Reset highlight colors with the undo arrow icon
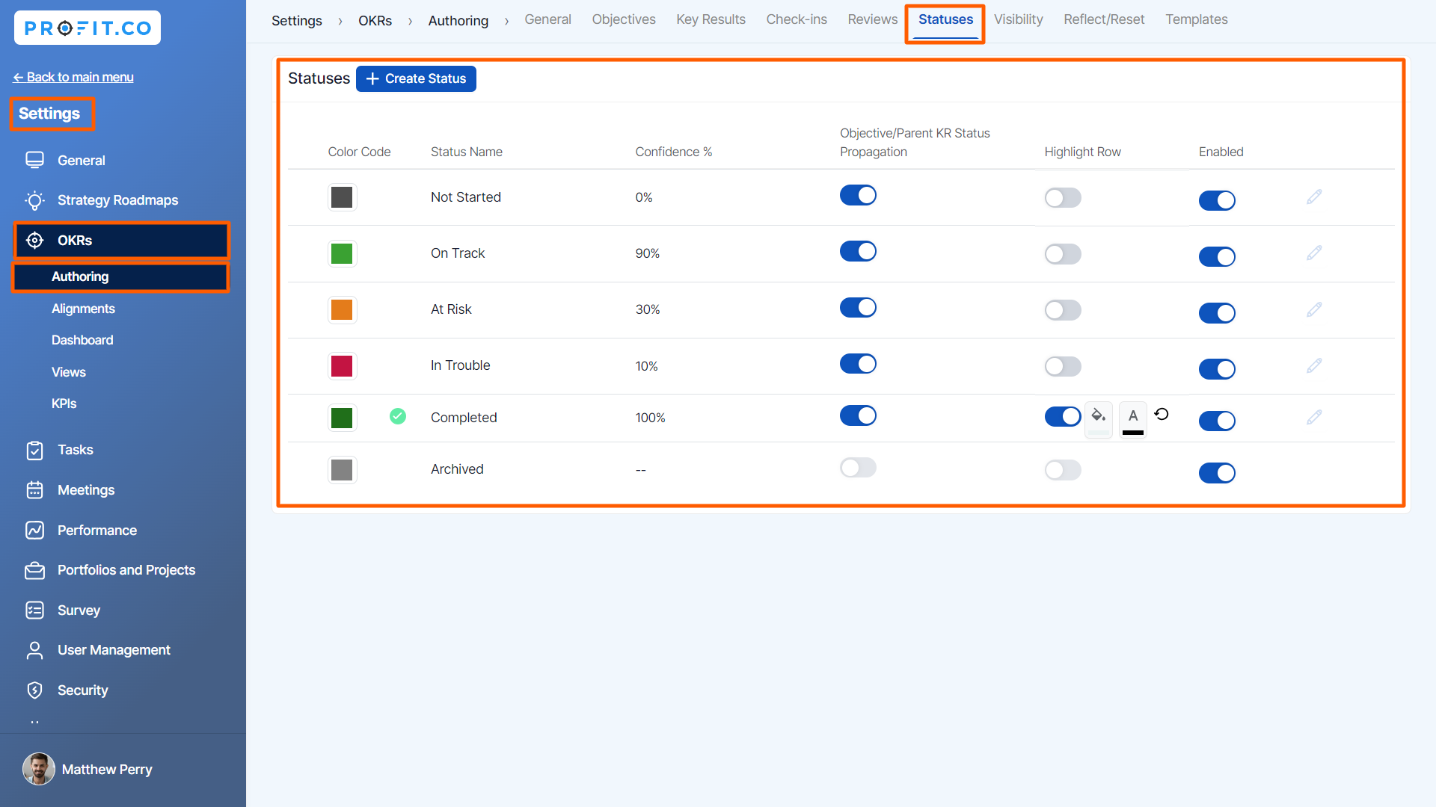Screen dimensions: 1436x807 pyautogui.click(x=1162, y=414)
